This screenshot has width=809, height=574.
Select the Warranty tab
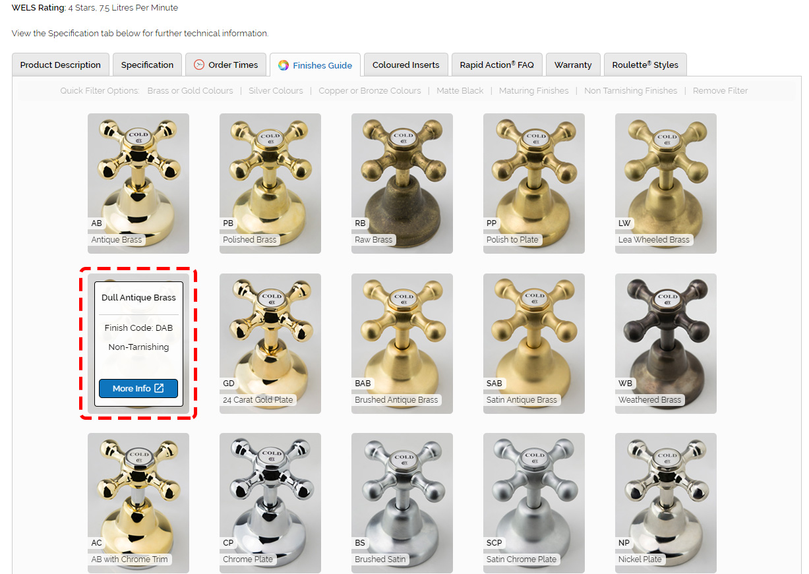(572, 65)
